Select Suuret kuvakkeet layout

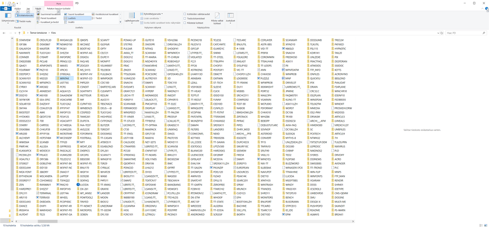pyautogui.click(x=75, y=14)
